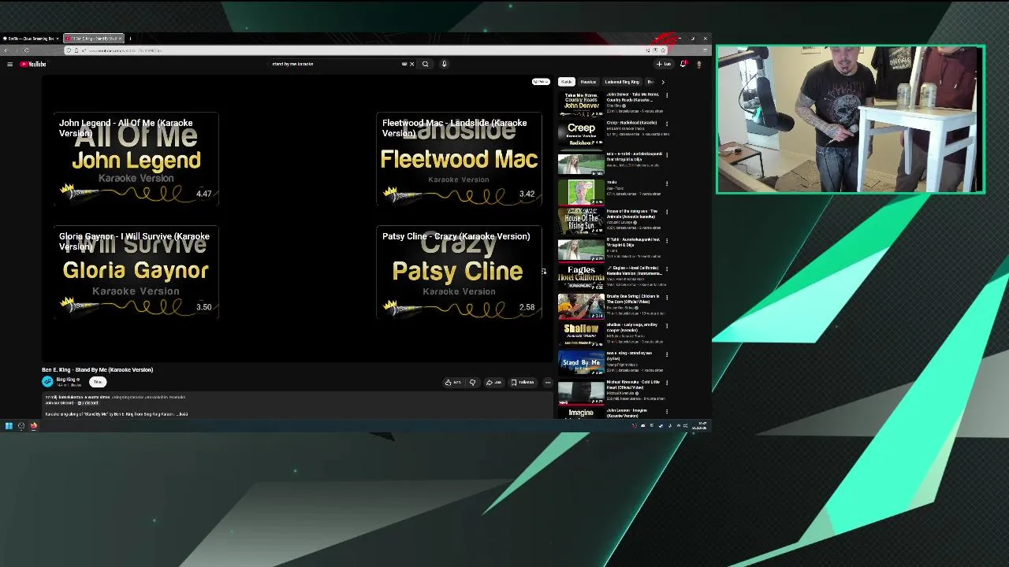1009x567 pixels.
Task: Select Patsy Cline - Crazy end card
Action: 459,272
